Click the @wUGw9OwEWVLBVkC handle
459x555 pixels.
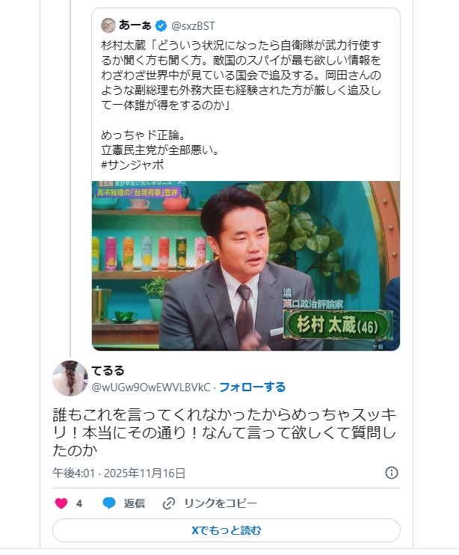[x=151, y=387]
